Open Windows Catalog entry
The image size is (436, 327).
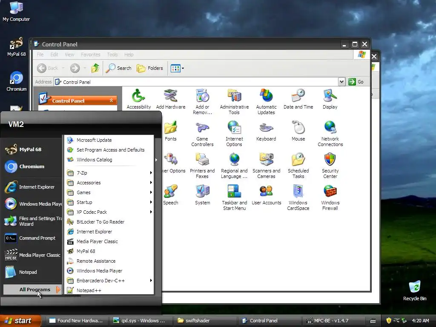pos(109,160)
